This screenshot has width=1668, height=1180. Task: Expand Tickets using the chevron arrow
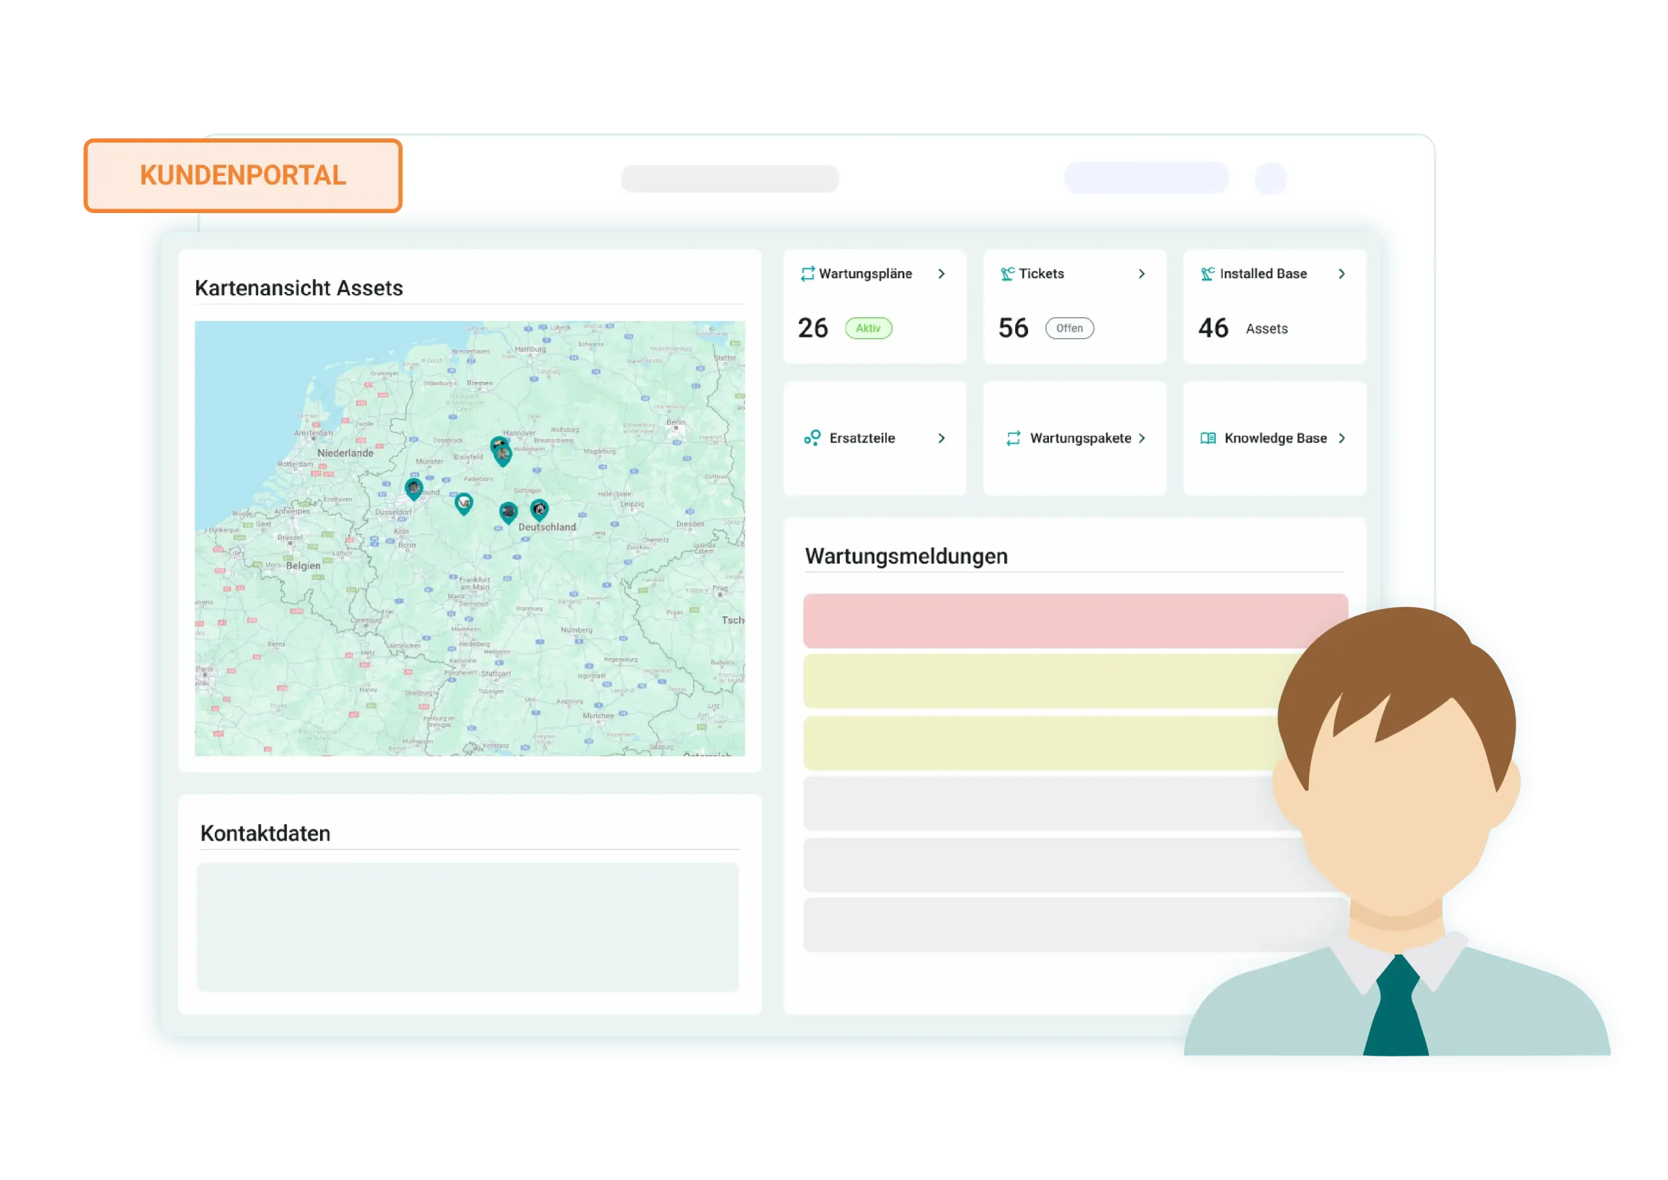pyautogui.click(x=1142, y=274)
